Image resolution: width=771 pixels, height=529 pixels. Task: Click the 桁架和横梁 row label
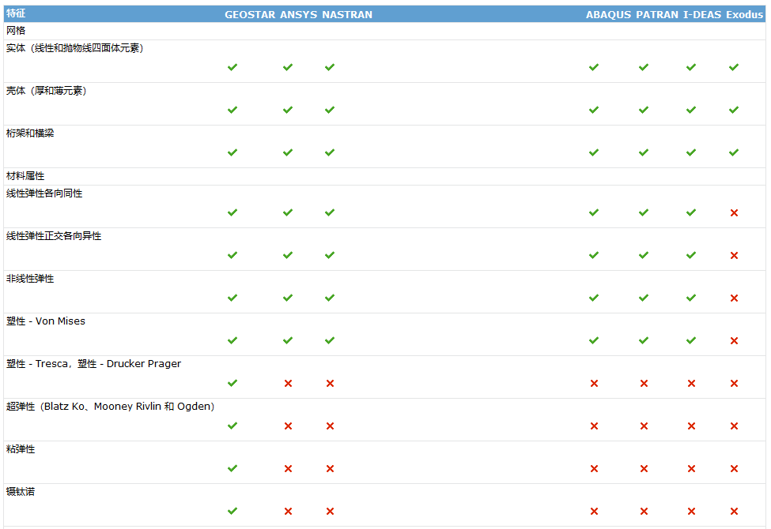[x=30, y=133]
